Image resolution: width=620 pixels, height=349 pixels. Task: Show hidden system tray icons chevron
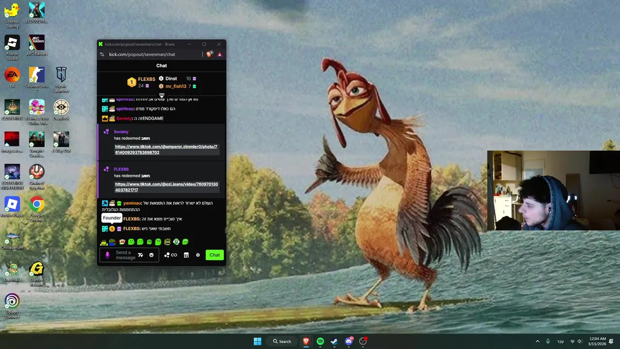[x=537, y=341]
